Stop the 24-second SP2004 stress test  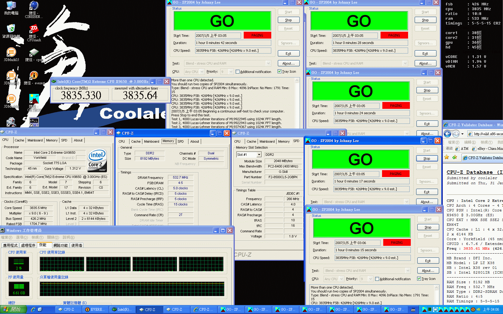coord(427,90)
